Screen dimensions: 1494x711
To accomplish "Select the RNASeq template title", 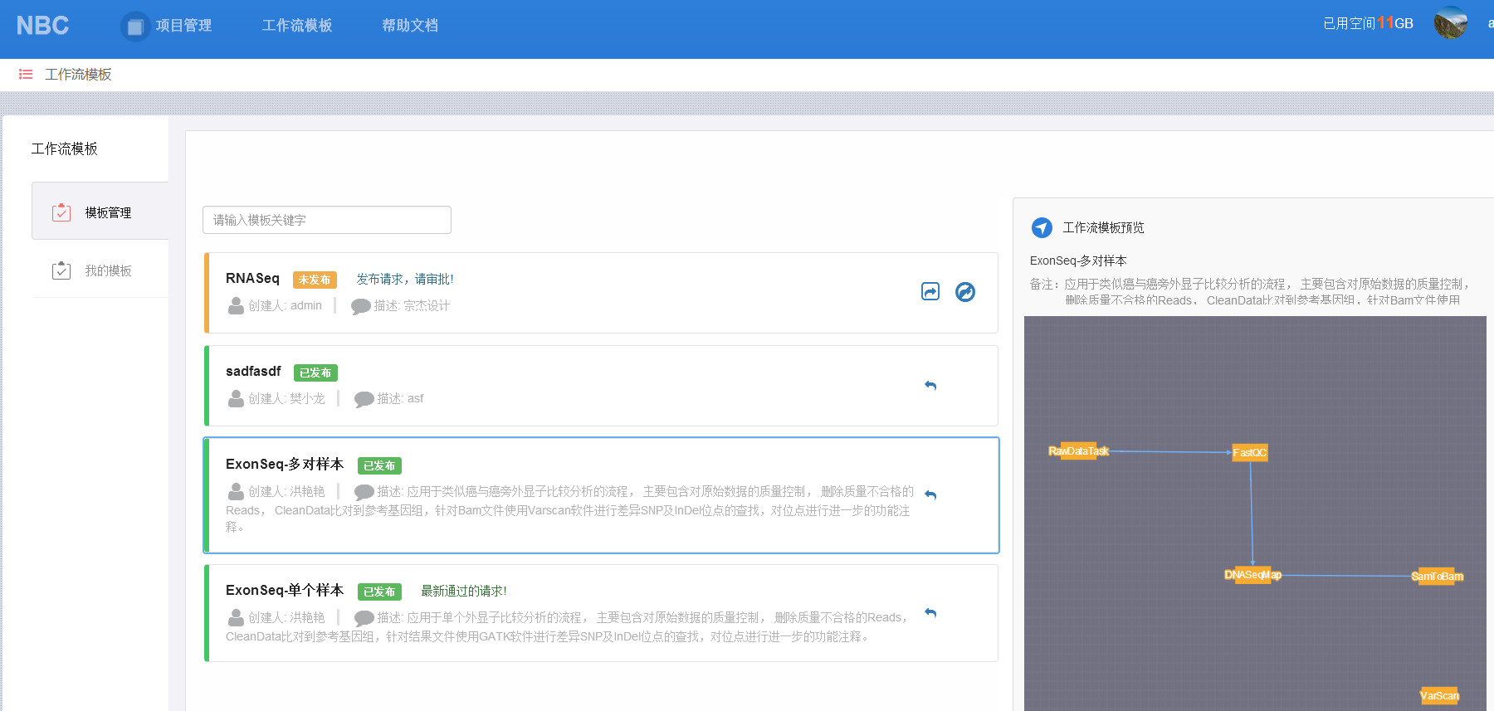I will click(x=252, y=279).
